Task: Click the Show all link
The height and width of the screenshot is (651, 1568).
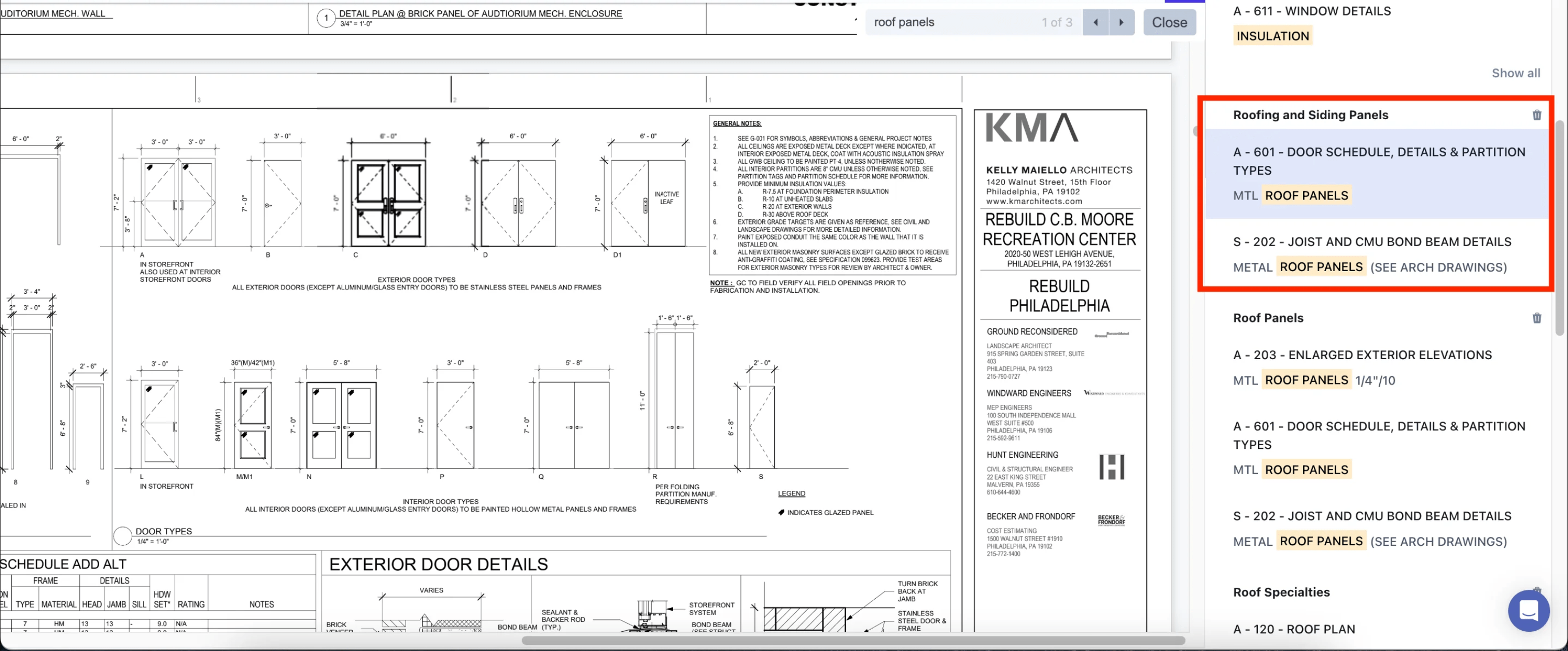Action: [x=1516, y=73]
